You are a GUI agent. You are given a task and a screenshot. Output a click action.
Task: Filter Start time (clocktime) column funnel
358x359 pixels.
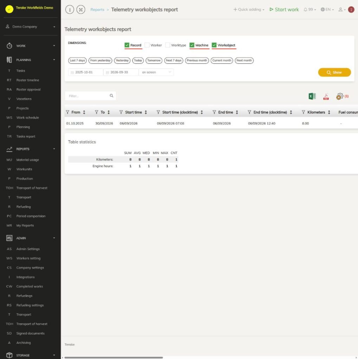[158, 112]
